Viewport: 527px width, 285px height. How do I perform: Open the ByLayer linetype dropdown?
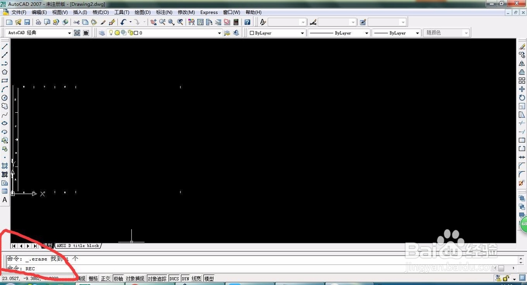coord(367,33)
